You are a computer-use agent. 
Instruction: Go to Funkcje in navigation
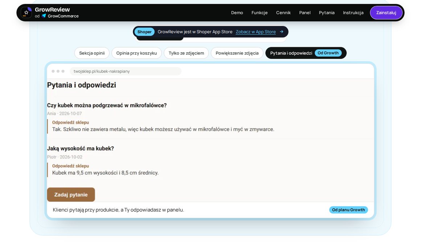pos(259,13)
